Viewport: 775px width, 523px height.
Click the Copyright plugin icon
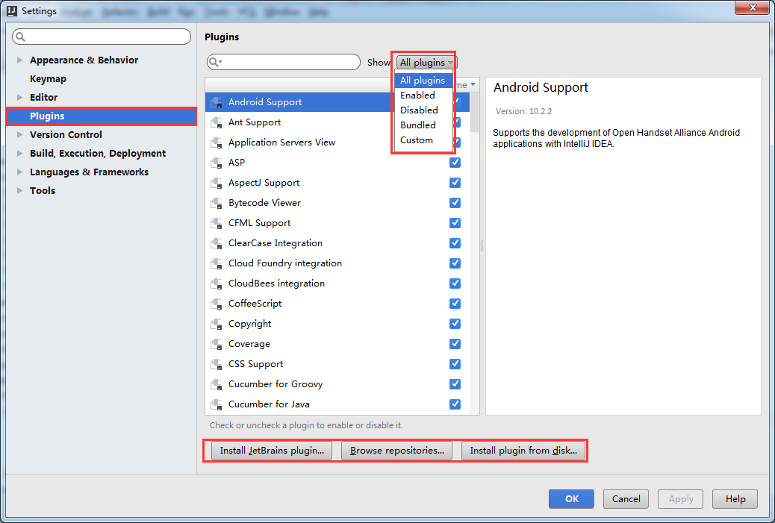click(217, 325)
